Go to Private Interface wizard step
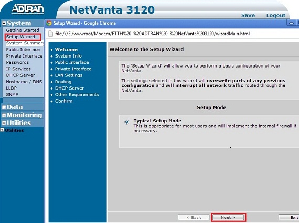299x223 pixels. pyautogui.click(x=73, y=69)
